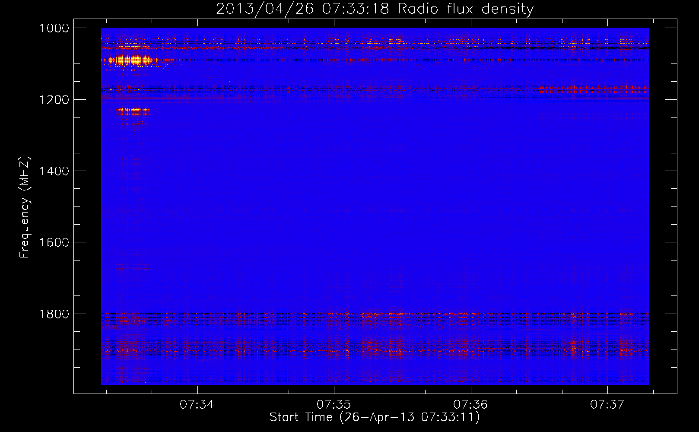Screen dimensions: 699x432
Task: Click the red-yellow burst just below 1200 MHz
Action: 132,110
